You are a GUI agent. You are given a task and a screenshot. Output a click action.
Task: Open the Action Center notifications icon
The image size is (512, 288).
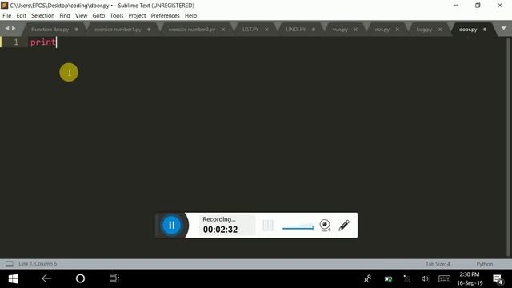tap(498, 279)
